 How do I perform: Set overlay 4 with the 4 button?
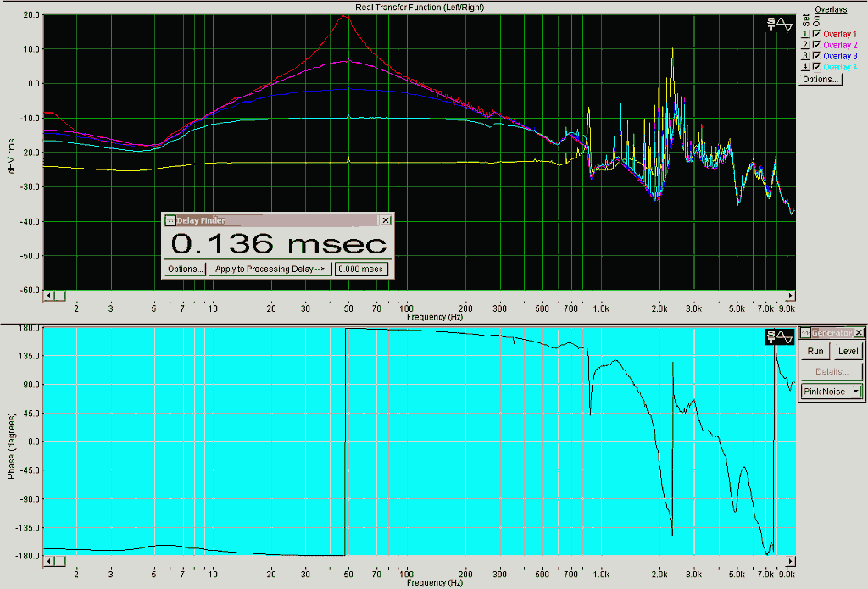pyautogui.click(x=806, y=67)
